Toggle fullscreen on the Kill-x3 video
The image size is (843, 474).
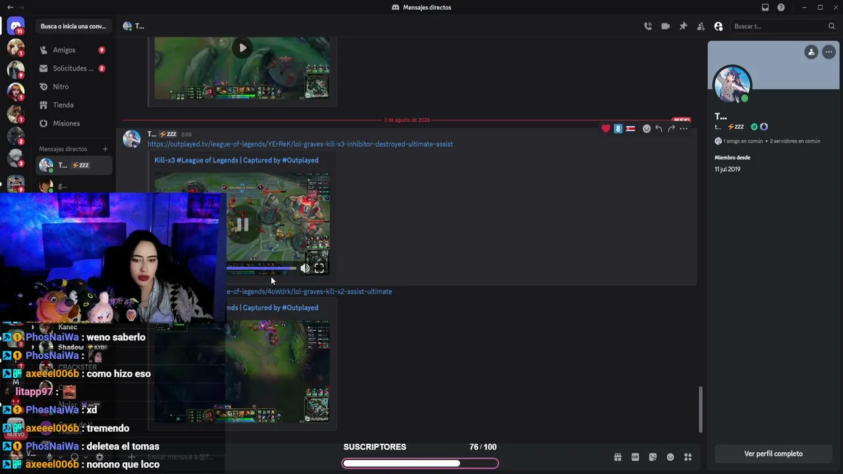[x=319, y=269]
